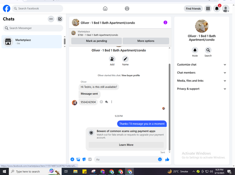The image size is (235, 175).
Task: Focus the Aa message input field
Action: point(126,160)
